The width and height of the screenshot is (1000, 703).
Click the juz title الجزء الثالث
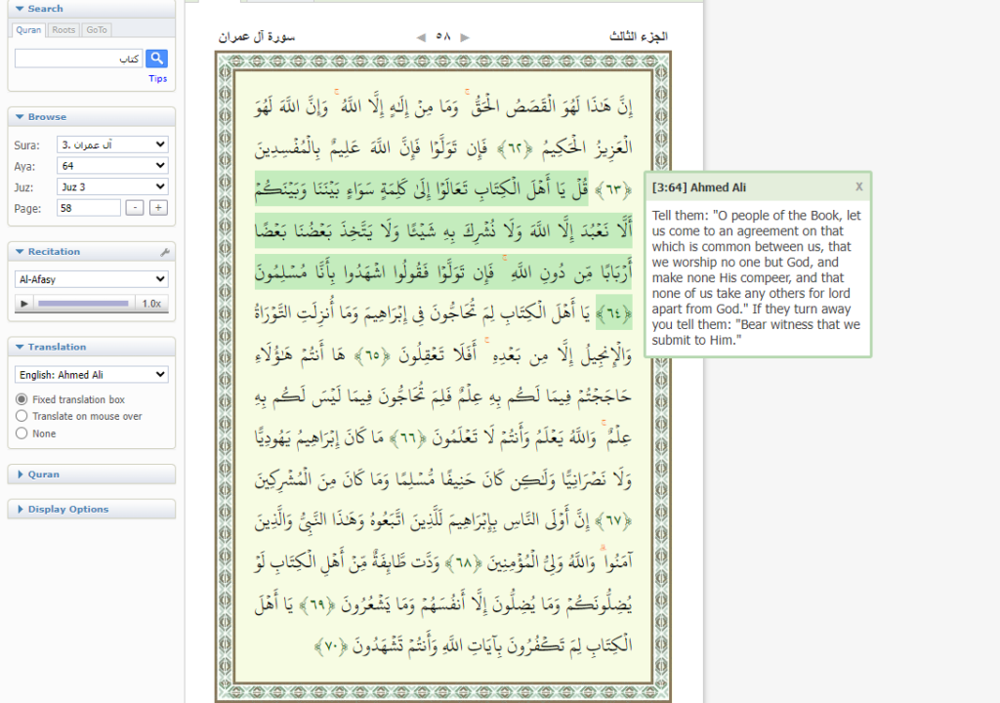[639, 36]
